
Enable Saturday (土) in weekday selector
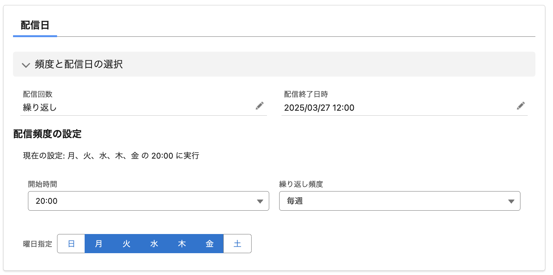tap(237, 244)
